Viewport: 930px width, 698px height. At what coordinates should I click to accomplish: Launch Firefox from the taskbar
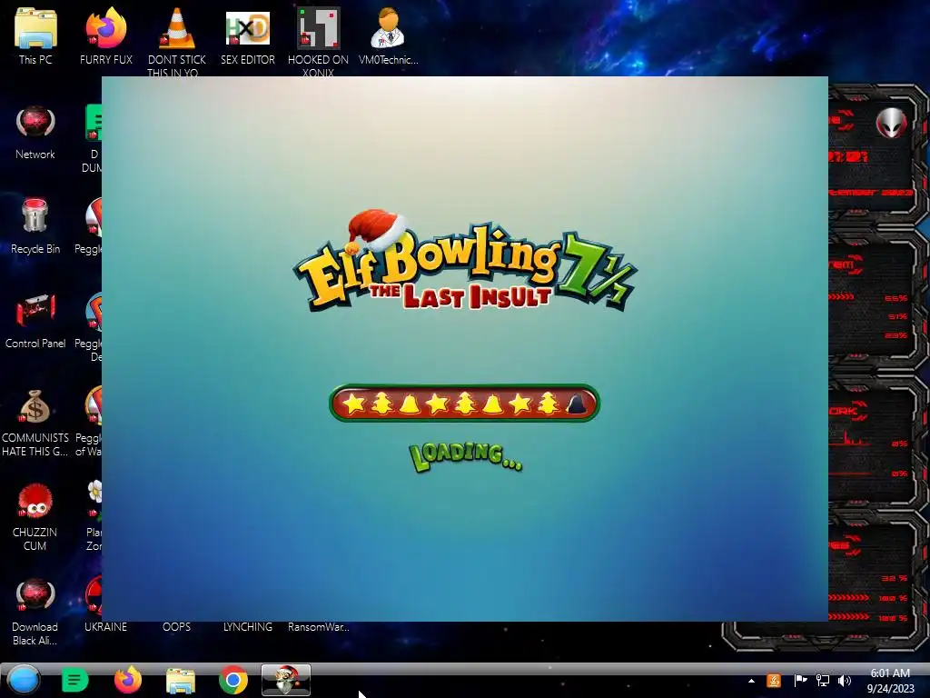click(x=127, y=680)
